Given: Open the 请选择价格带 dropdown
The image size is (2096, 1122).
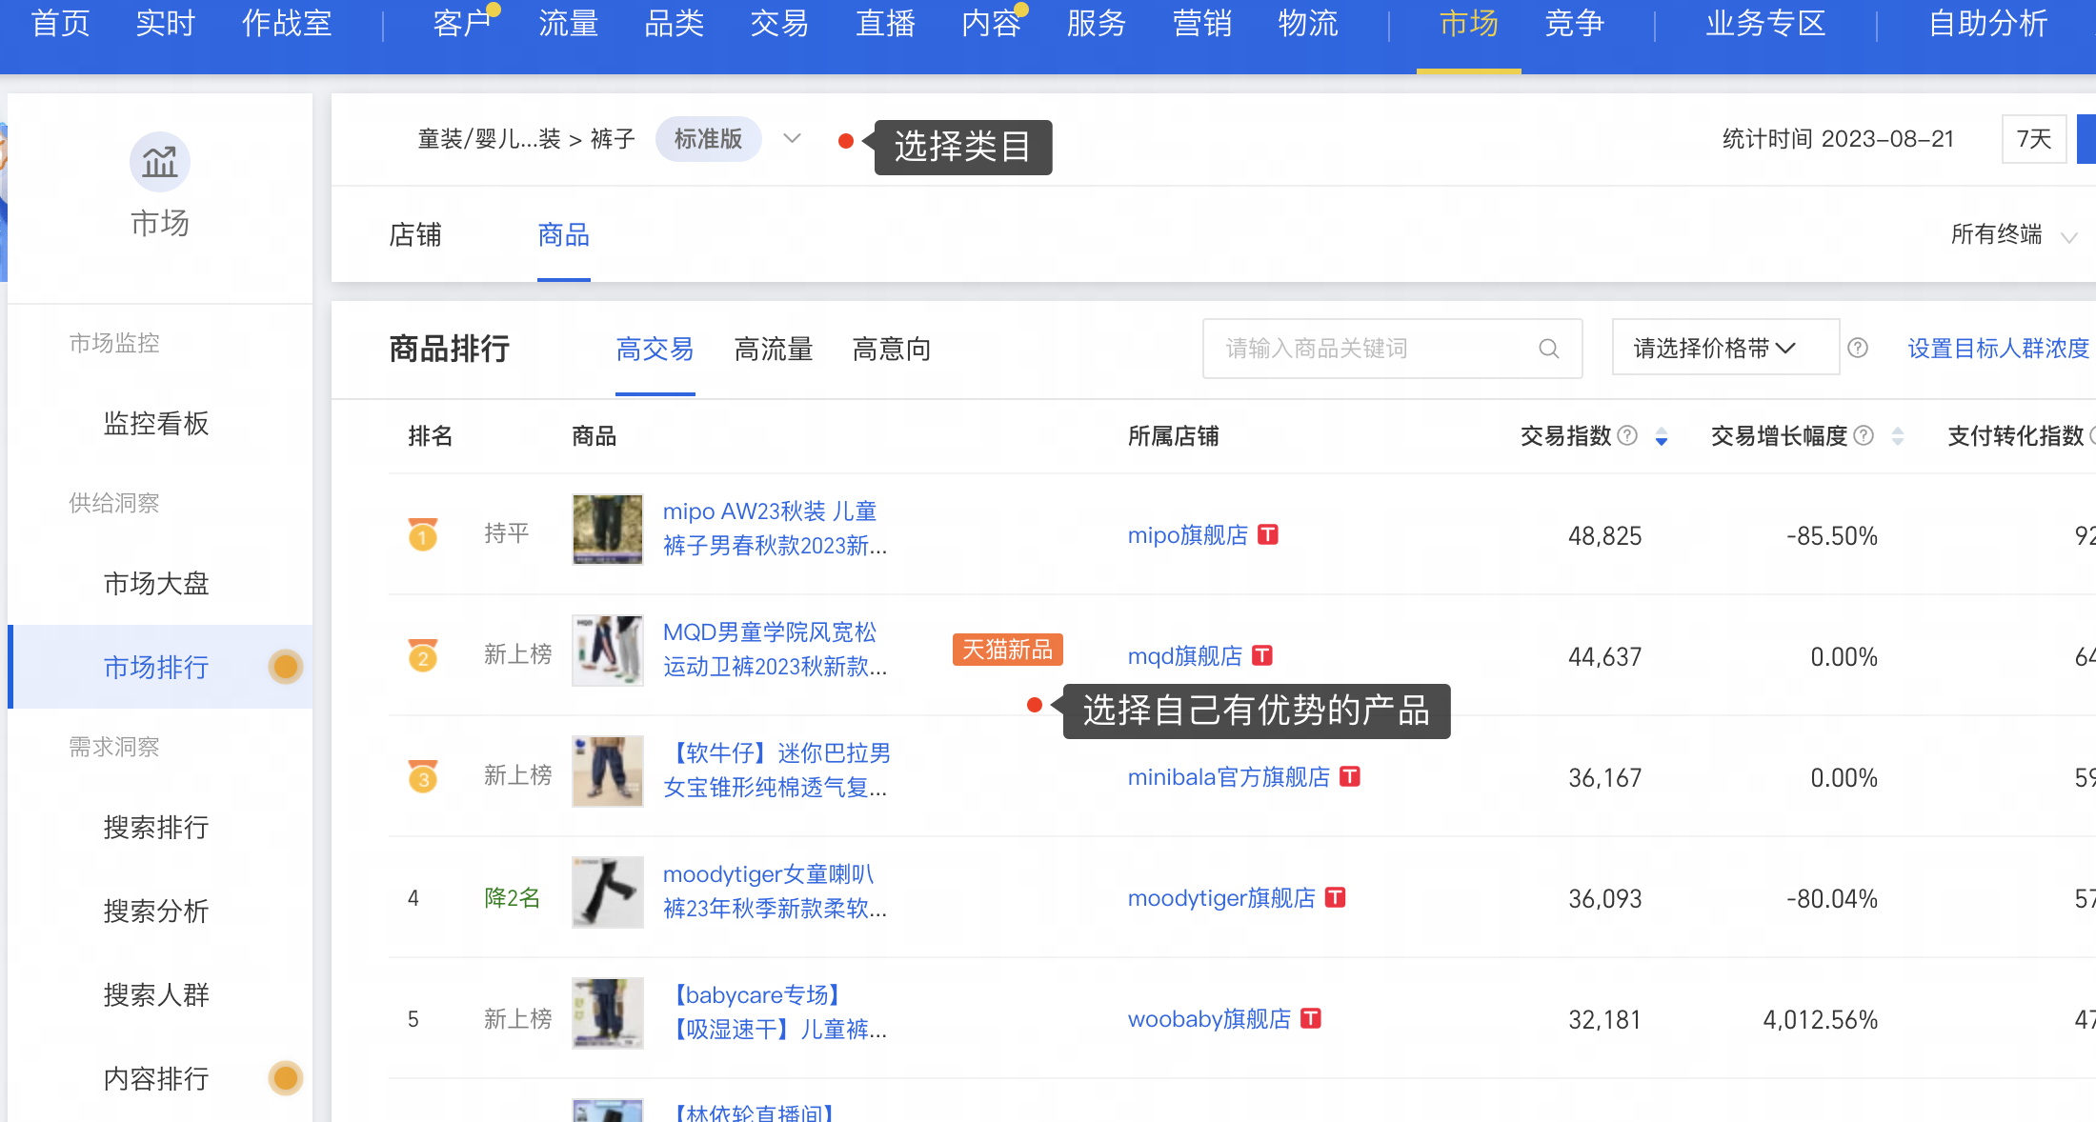Looking at the screenshot, I should (x=1724, y=348).
